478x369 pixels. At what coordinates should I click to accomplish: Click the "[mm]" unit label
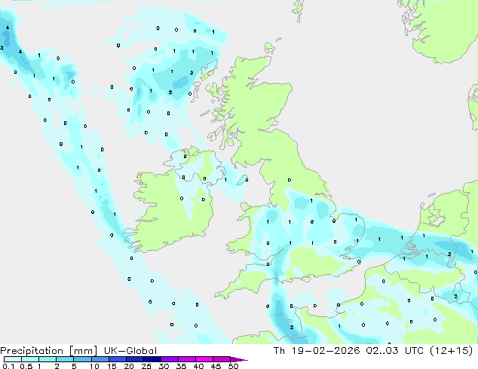coord(83,351)
